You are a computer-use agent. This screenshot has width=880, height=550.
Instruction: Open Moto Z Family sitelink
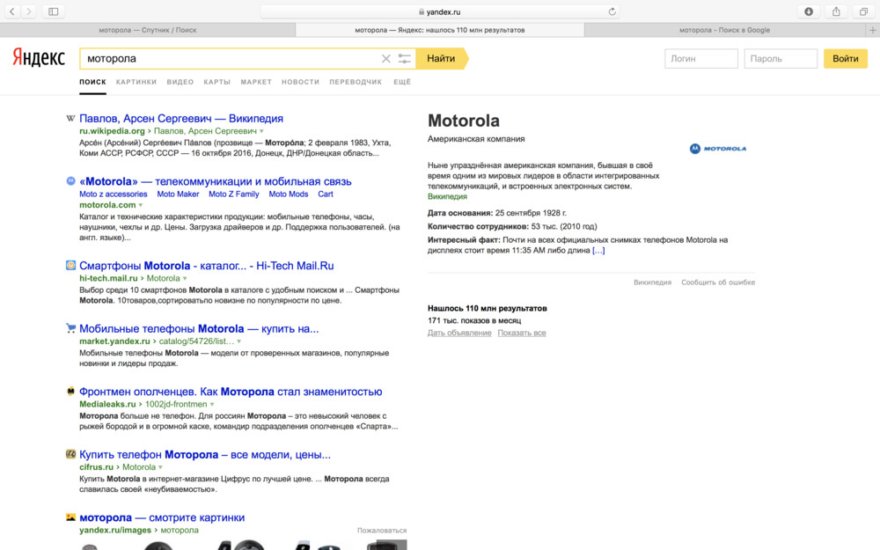(234, 194)
